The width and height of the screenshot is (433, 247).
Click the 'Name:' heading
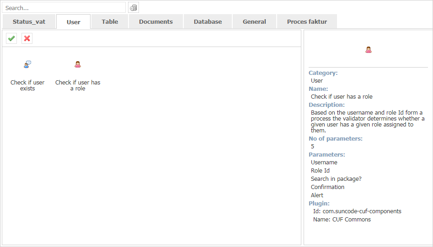(x=318, y=89)
